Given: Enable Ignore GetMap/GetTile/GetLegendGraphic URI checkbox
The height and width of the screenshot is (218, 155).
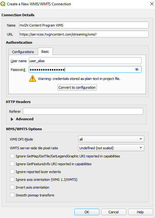Looking at the screenshot, I should pyautogui.click(x=12, y=156).
